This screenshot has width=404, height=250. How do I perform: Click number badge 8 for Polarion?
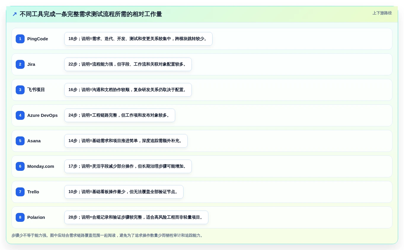(x=20, y=217)
